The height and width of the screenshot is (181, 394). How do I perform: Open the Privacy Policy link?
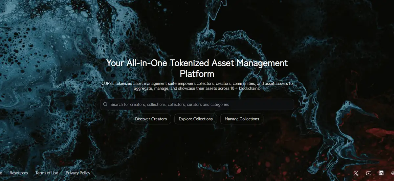point(78,173)
